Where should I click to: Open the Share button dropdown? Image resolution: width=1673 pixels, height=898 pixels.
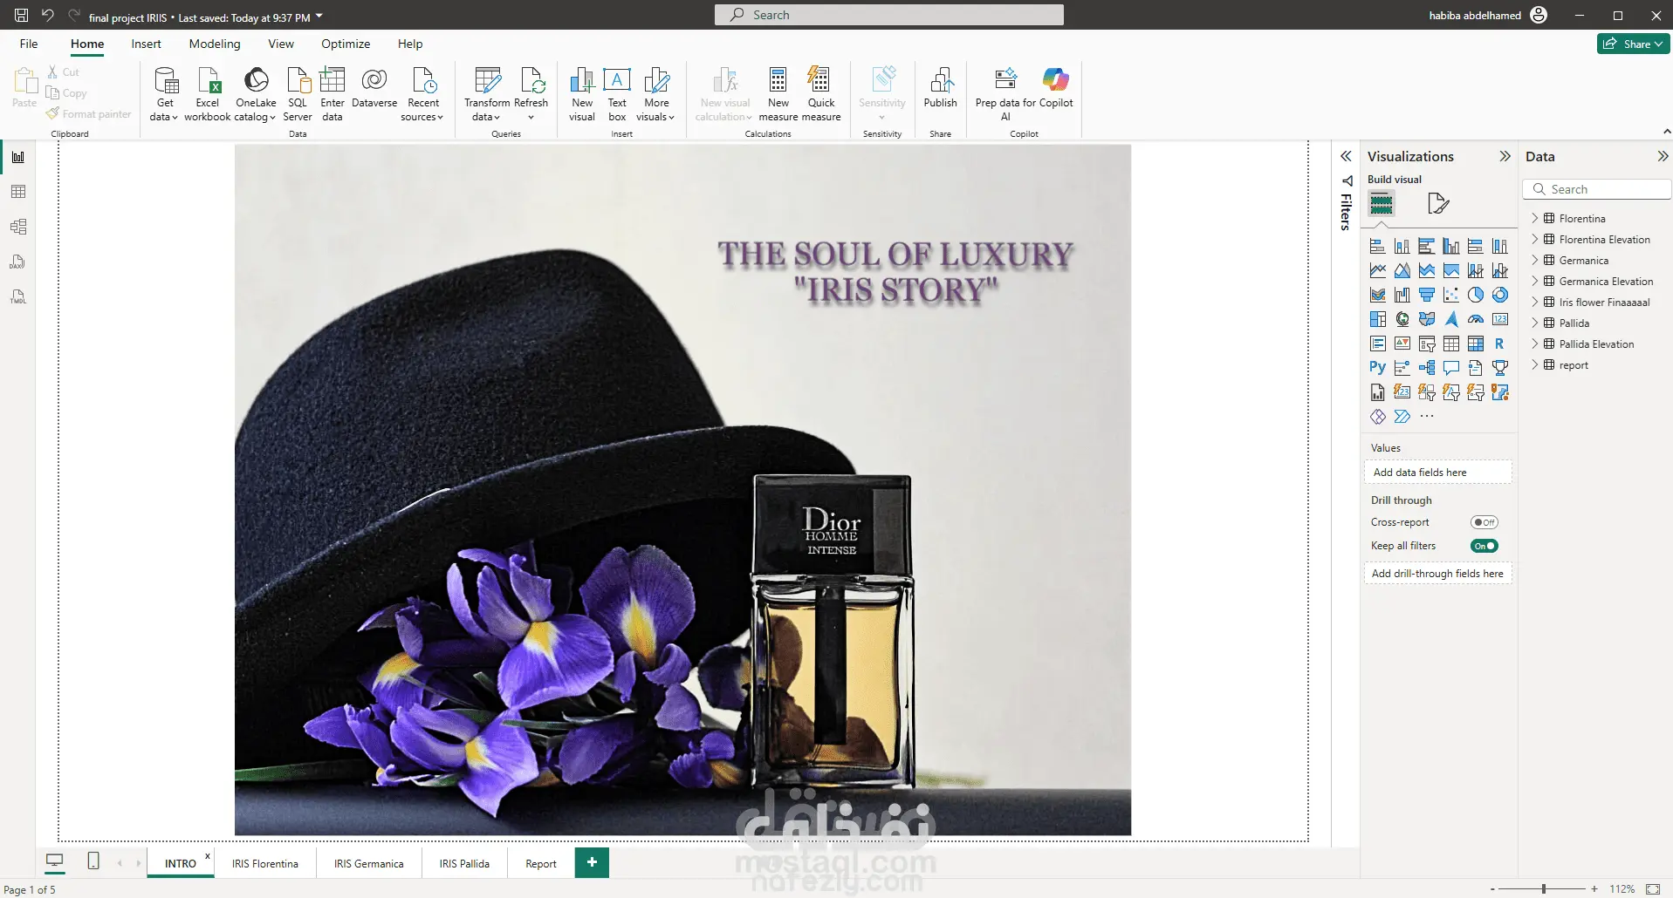point(1633,44)
